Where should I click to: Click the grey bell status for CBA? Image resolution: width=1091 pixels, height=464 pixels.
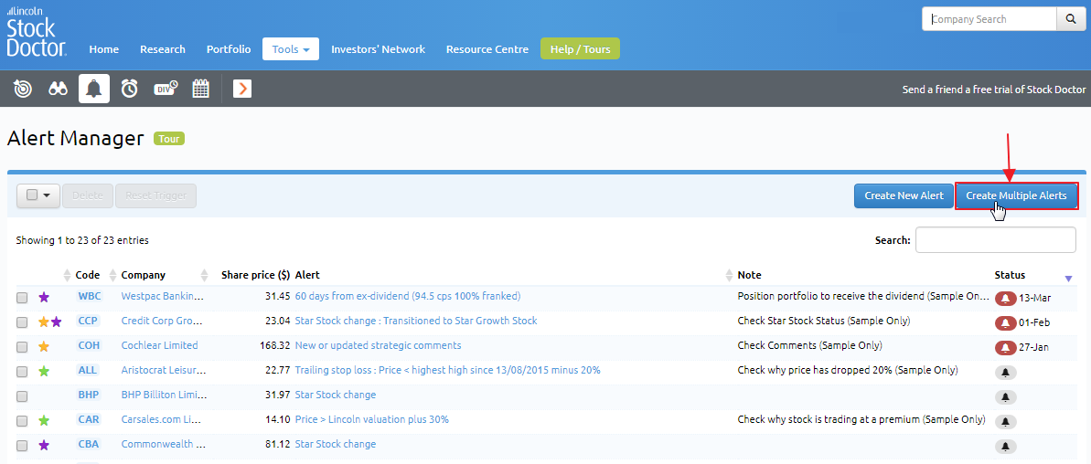coord(1005,446)
